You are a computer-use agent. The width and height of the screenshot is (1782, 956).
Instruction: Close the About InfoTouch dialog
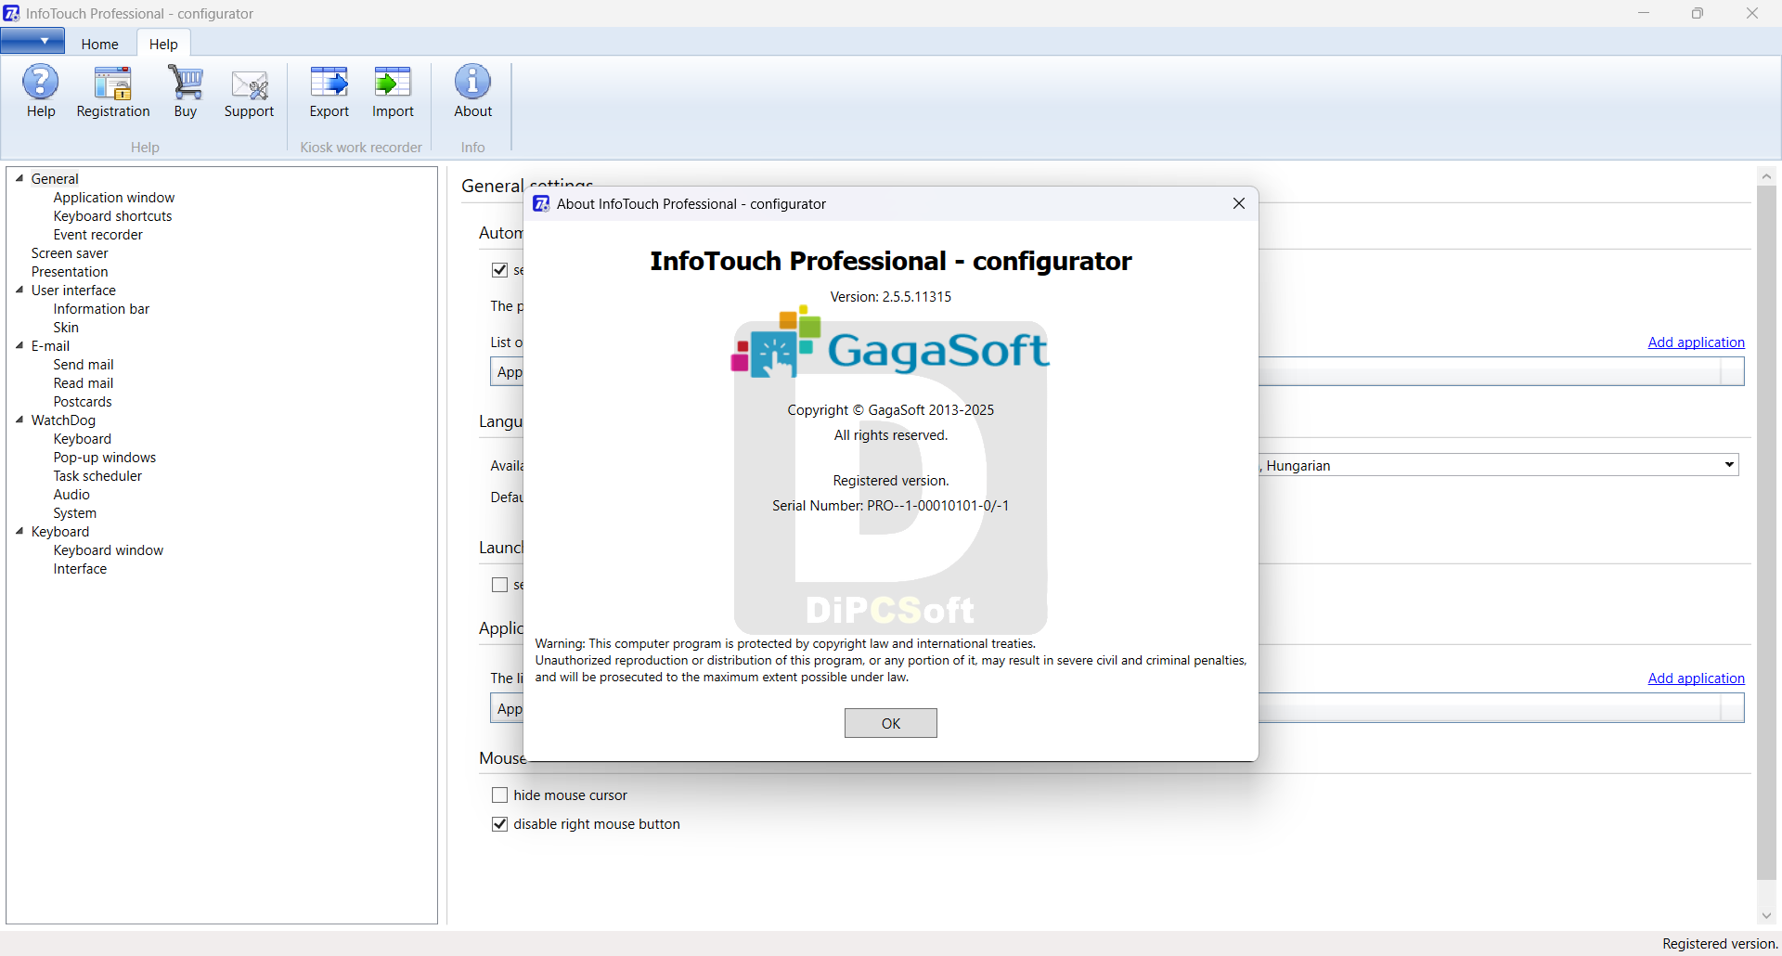click(1239, 203)
